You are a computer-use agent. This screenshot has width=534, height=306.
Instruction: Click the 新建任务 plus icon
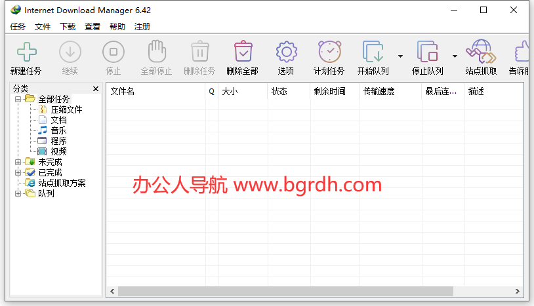(x=26, y=52)
